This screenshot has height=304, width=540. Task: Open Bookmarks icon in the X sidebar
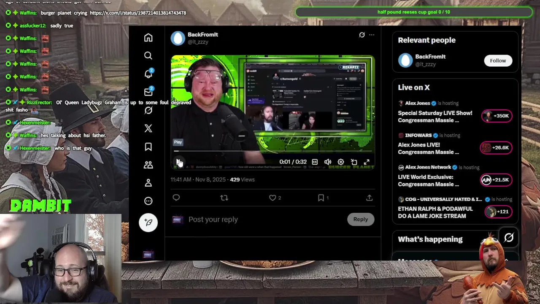pyautogui.click(x=148, y=147)
